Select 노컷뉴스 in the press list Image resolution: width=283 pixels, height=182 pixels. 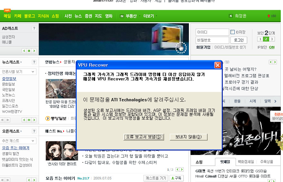pyautogui.click(x=8, y=95)
